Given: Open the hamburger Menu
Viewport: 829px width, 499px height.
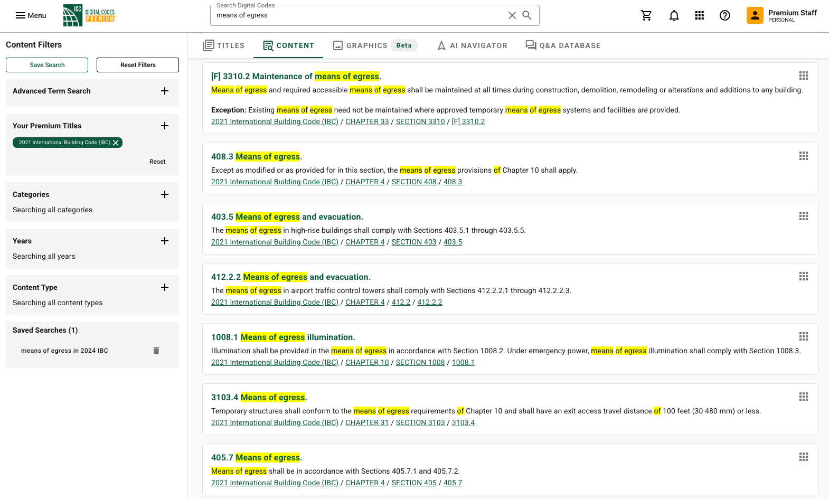Looking at the screenshot, I should click(31, 15).
